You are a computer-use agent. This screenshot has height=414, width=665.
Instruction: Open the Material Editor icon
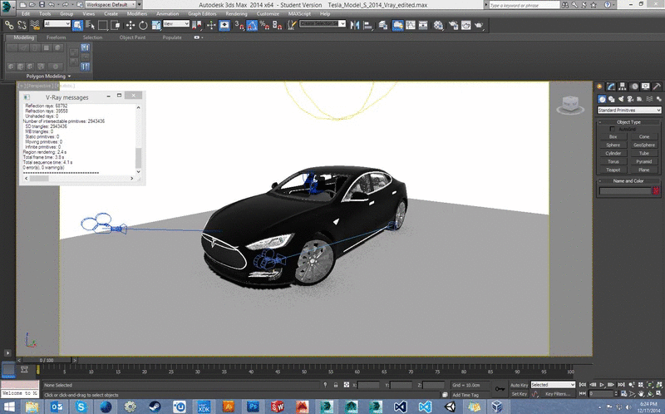pyautogui.click(x=439, y=25)
